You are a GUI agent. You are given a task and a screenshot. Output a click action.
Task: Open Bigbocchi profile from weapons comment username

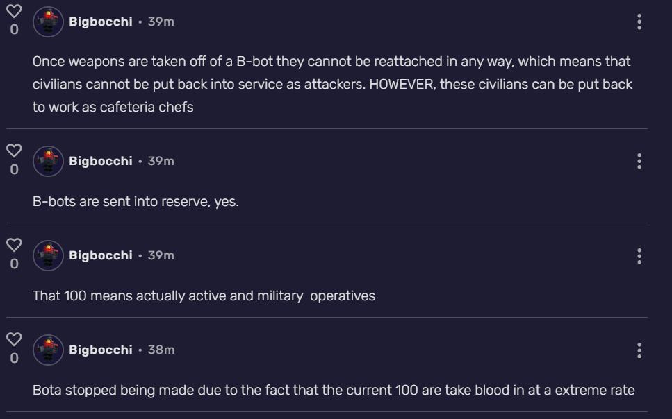tap(100, 22)
